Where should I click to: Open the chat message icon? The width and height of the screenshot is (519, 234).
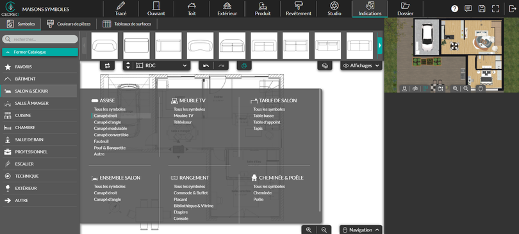(468, 9)
